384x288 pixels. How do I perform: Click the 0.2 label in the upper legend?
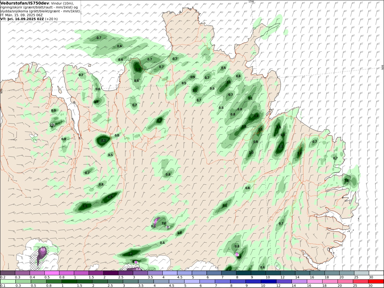[x=3, y=277]
